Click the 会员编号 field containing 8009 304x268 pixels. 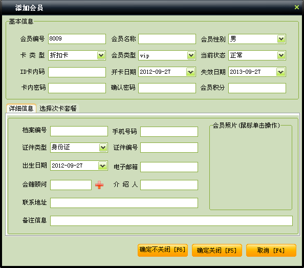point(77,39)
